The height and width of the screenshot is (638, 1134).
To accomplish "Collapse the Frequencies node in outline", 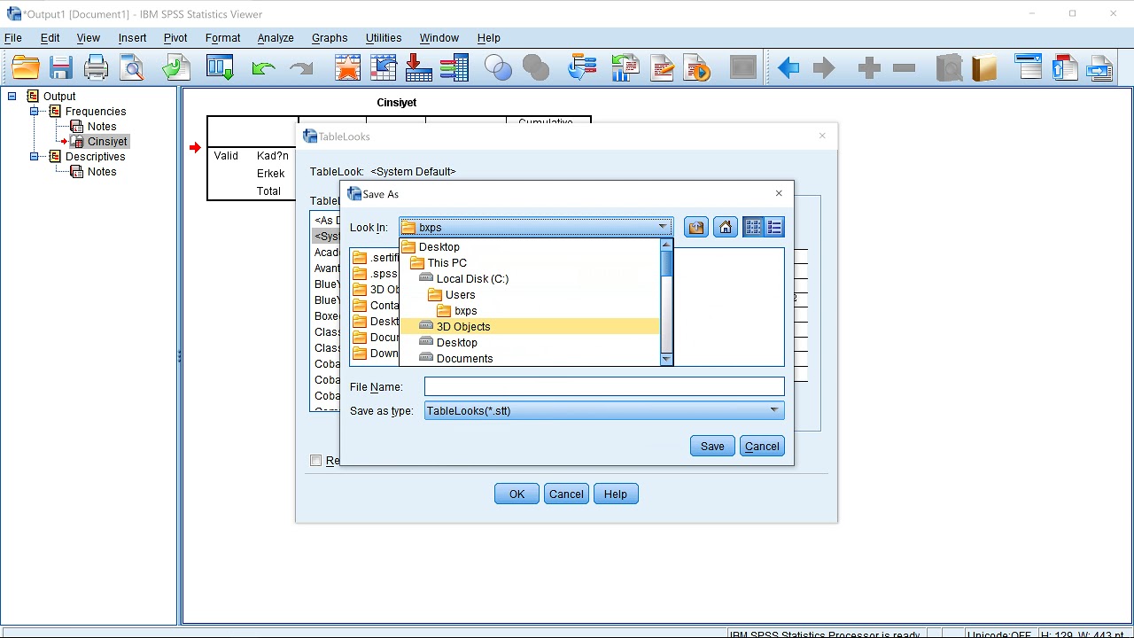I will click(x=34, y=111).
